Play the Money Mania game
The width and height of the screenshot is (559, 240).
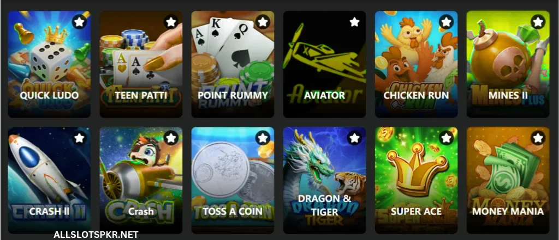(x=508, y=180)
